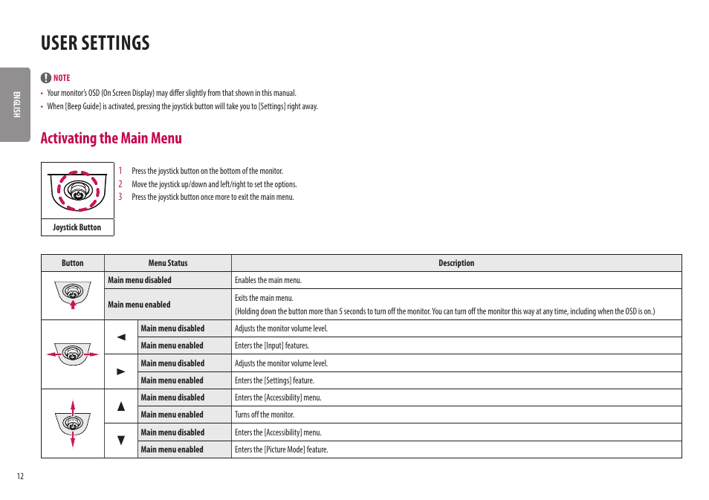Click the Activating the Main Menu heading
This screenshot has height=500, width=709.
pos(111,138)
